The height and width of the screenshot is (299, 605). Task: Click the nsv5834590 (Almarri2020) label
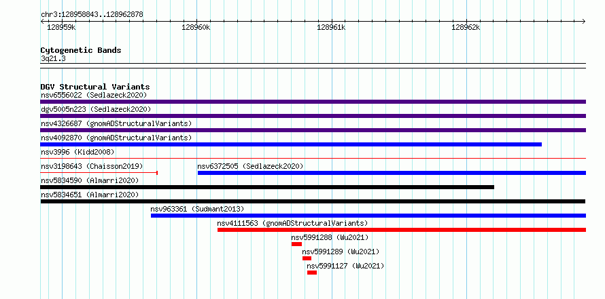[x=90, y=180]
